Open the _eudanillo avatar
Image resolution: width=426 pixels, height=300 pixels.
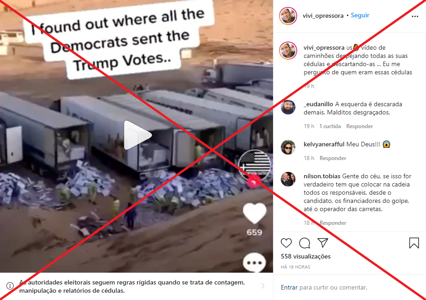click(288, 107)
